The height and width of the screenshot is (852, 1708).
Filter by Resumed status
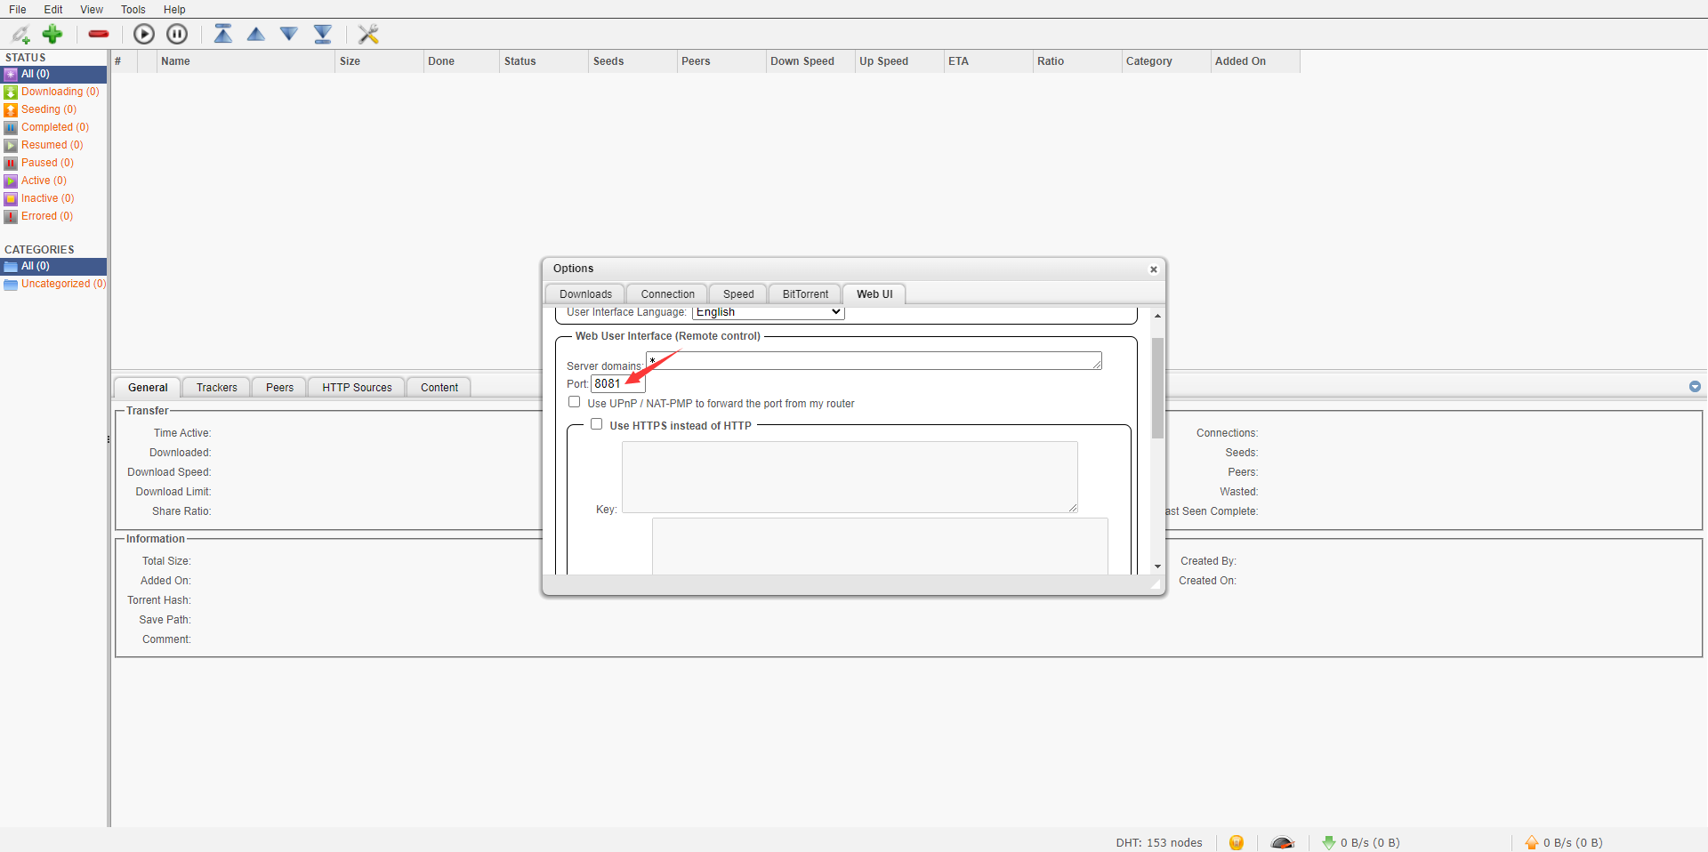tap(53, 145)
